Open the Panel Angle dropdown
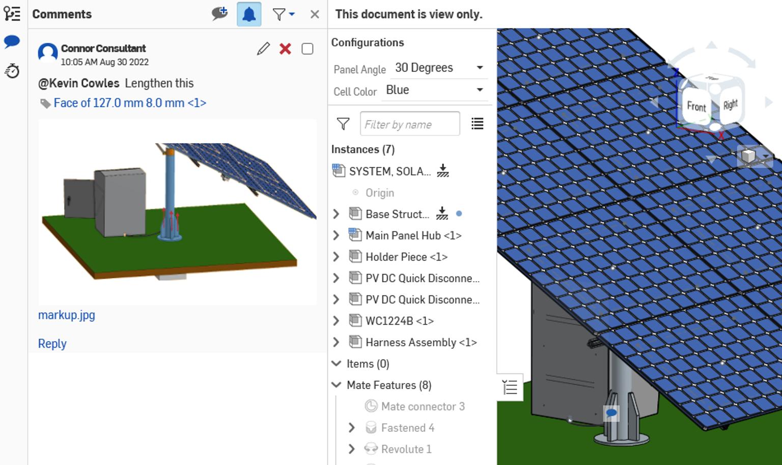Viewport: 782px width, 465px height. [x=479, y=67]
